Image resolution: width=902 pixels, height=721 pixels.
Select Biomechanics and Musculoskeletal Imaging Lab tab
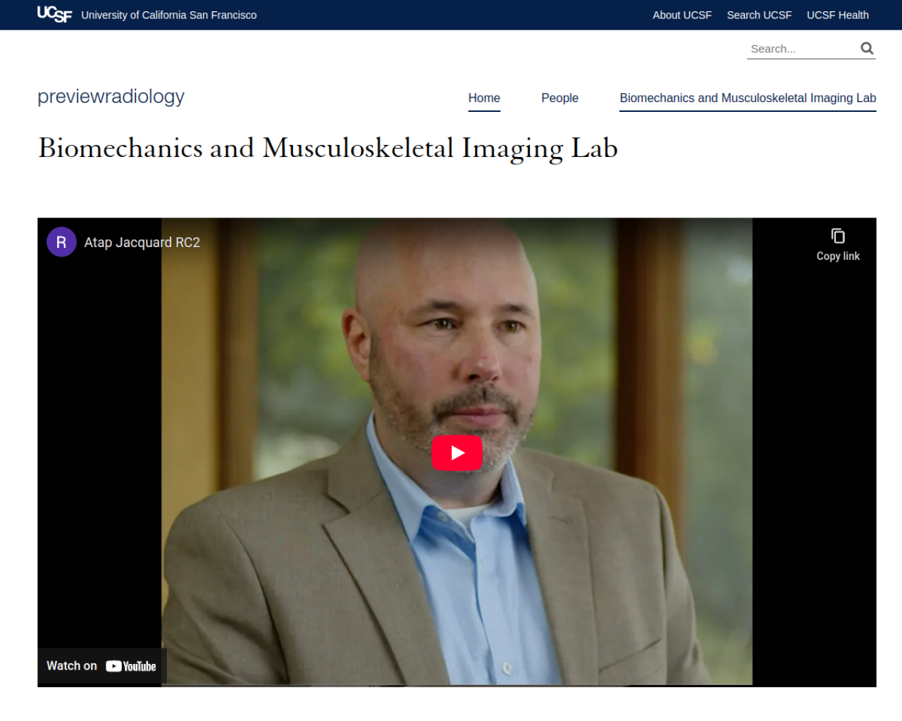coord(748,98)
